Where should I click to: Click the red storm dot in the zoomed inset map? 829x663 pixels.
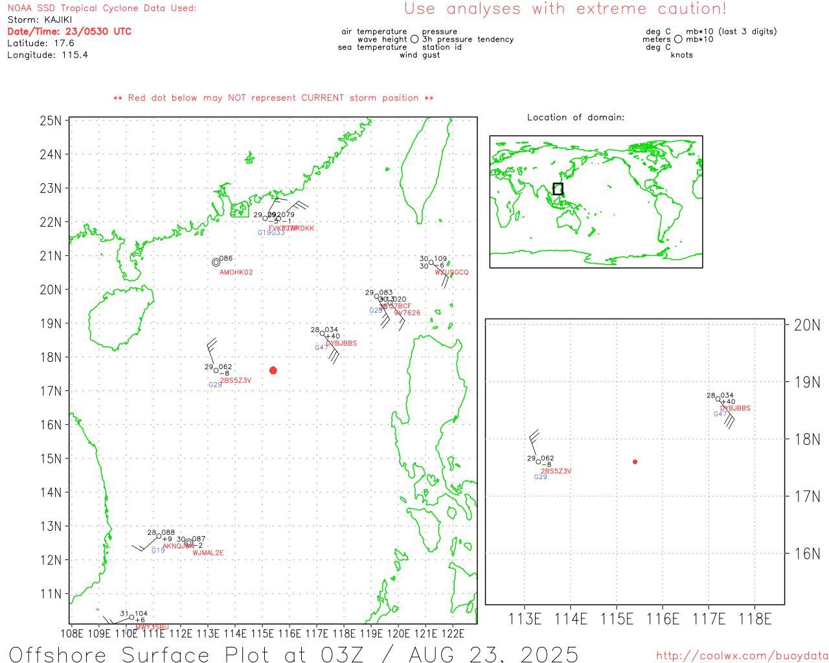point(635,462)
